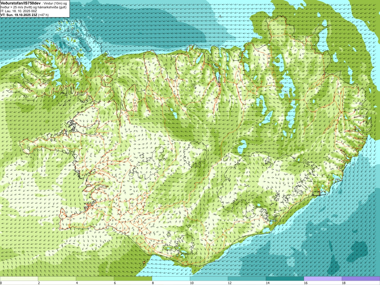Click the 'VT: Sun. 19.10.2025 23Z (+47 h)' line
Image resolution: width=380 pixels, height=285 pixels.
(24, 15)
